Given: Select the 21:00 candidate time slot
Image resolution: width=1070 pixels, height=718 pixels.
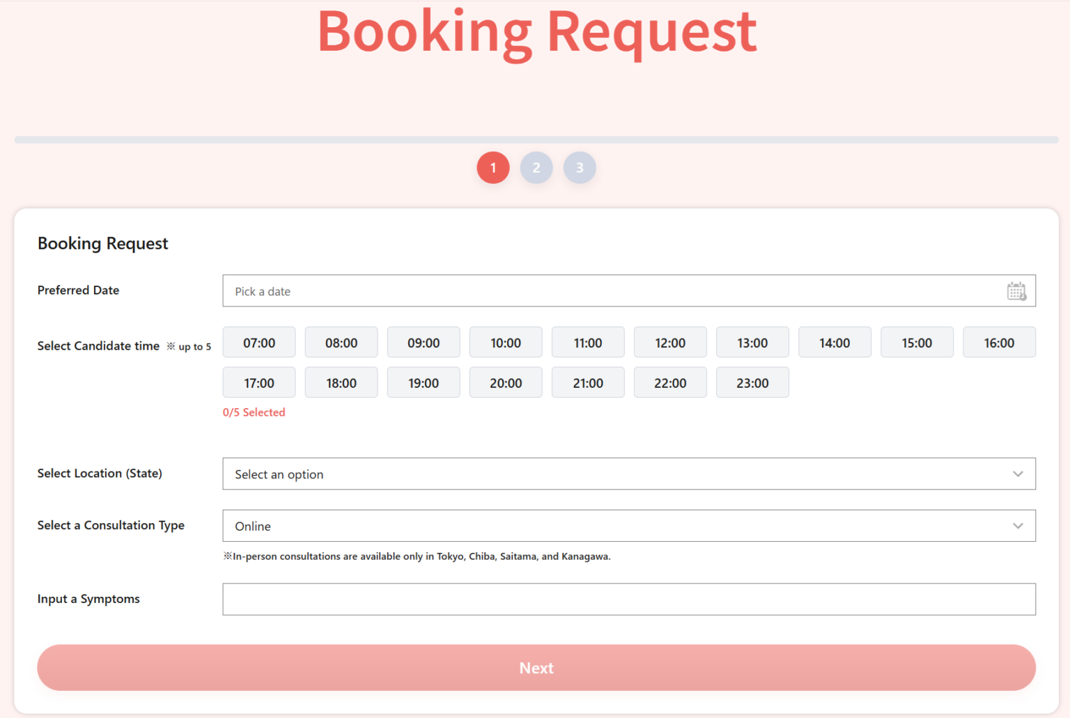Looking at the screenshot, I should [x=587, y=382].
